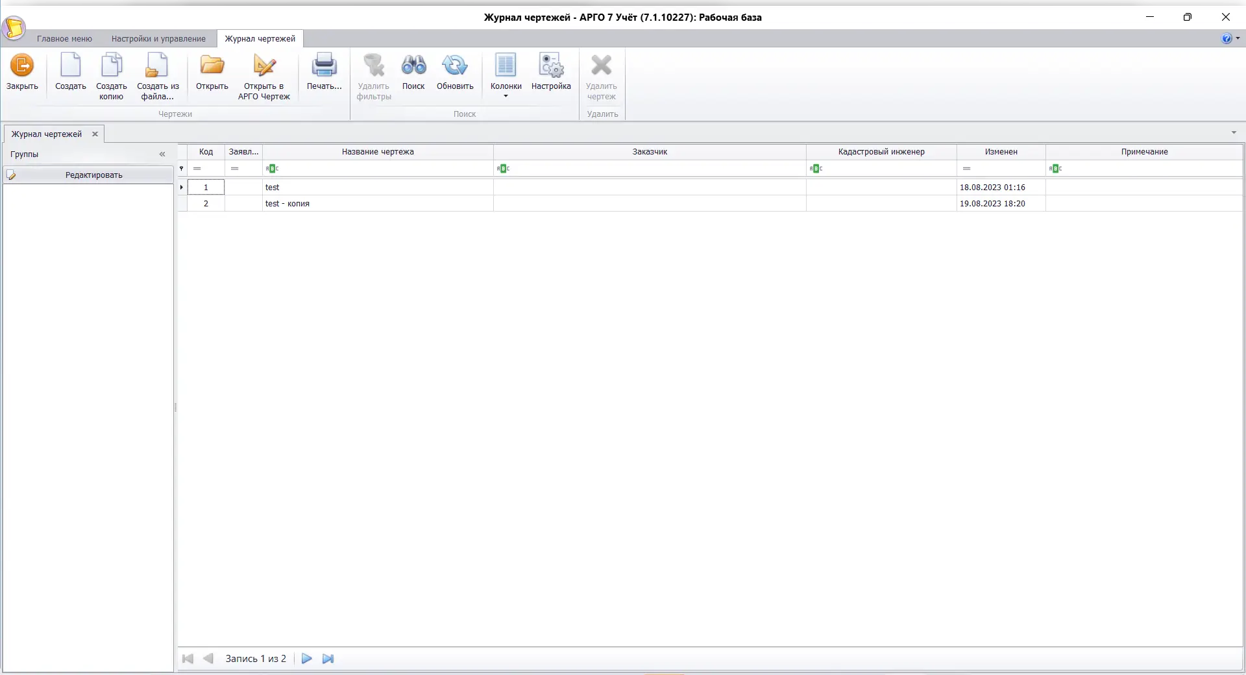Expand the dropdown arrow beside help icon

(x=1238, y=39)
